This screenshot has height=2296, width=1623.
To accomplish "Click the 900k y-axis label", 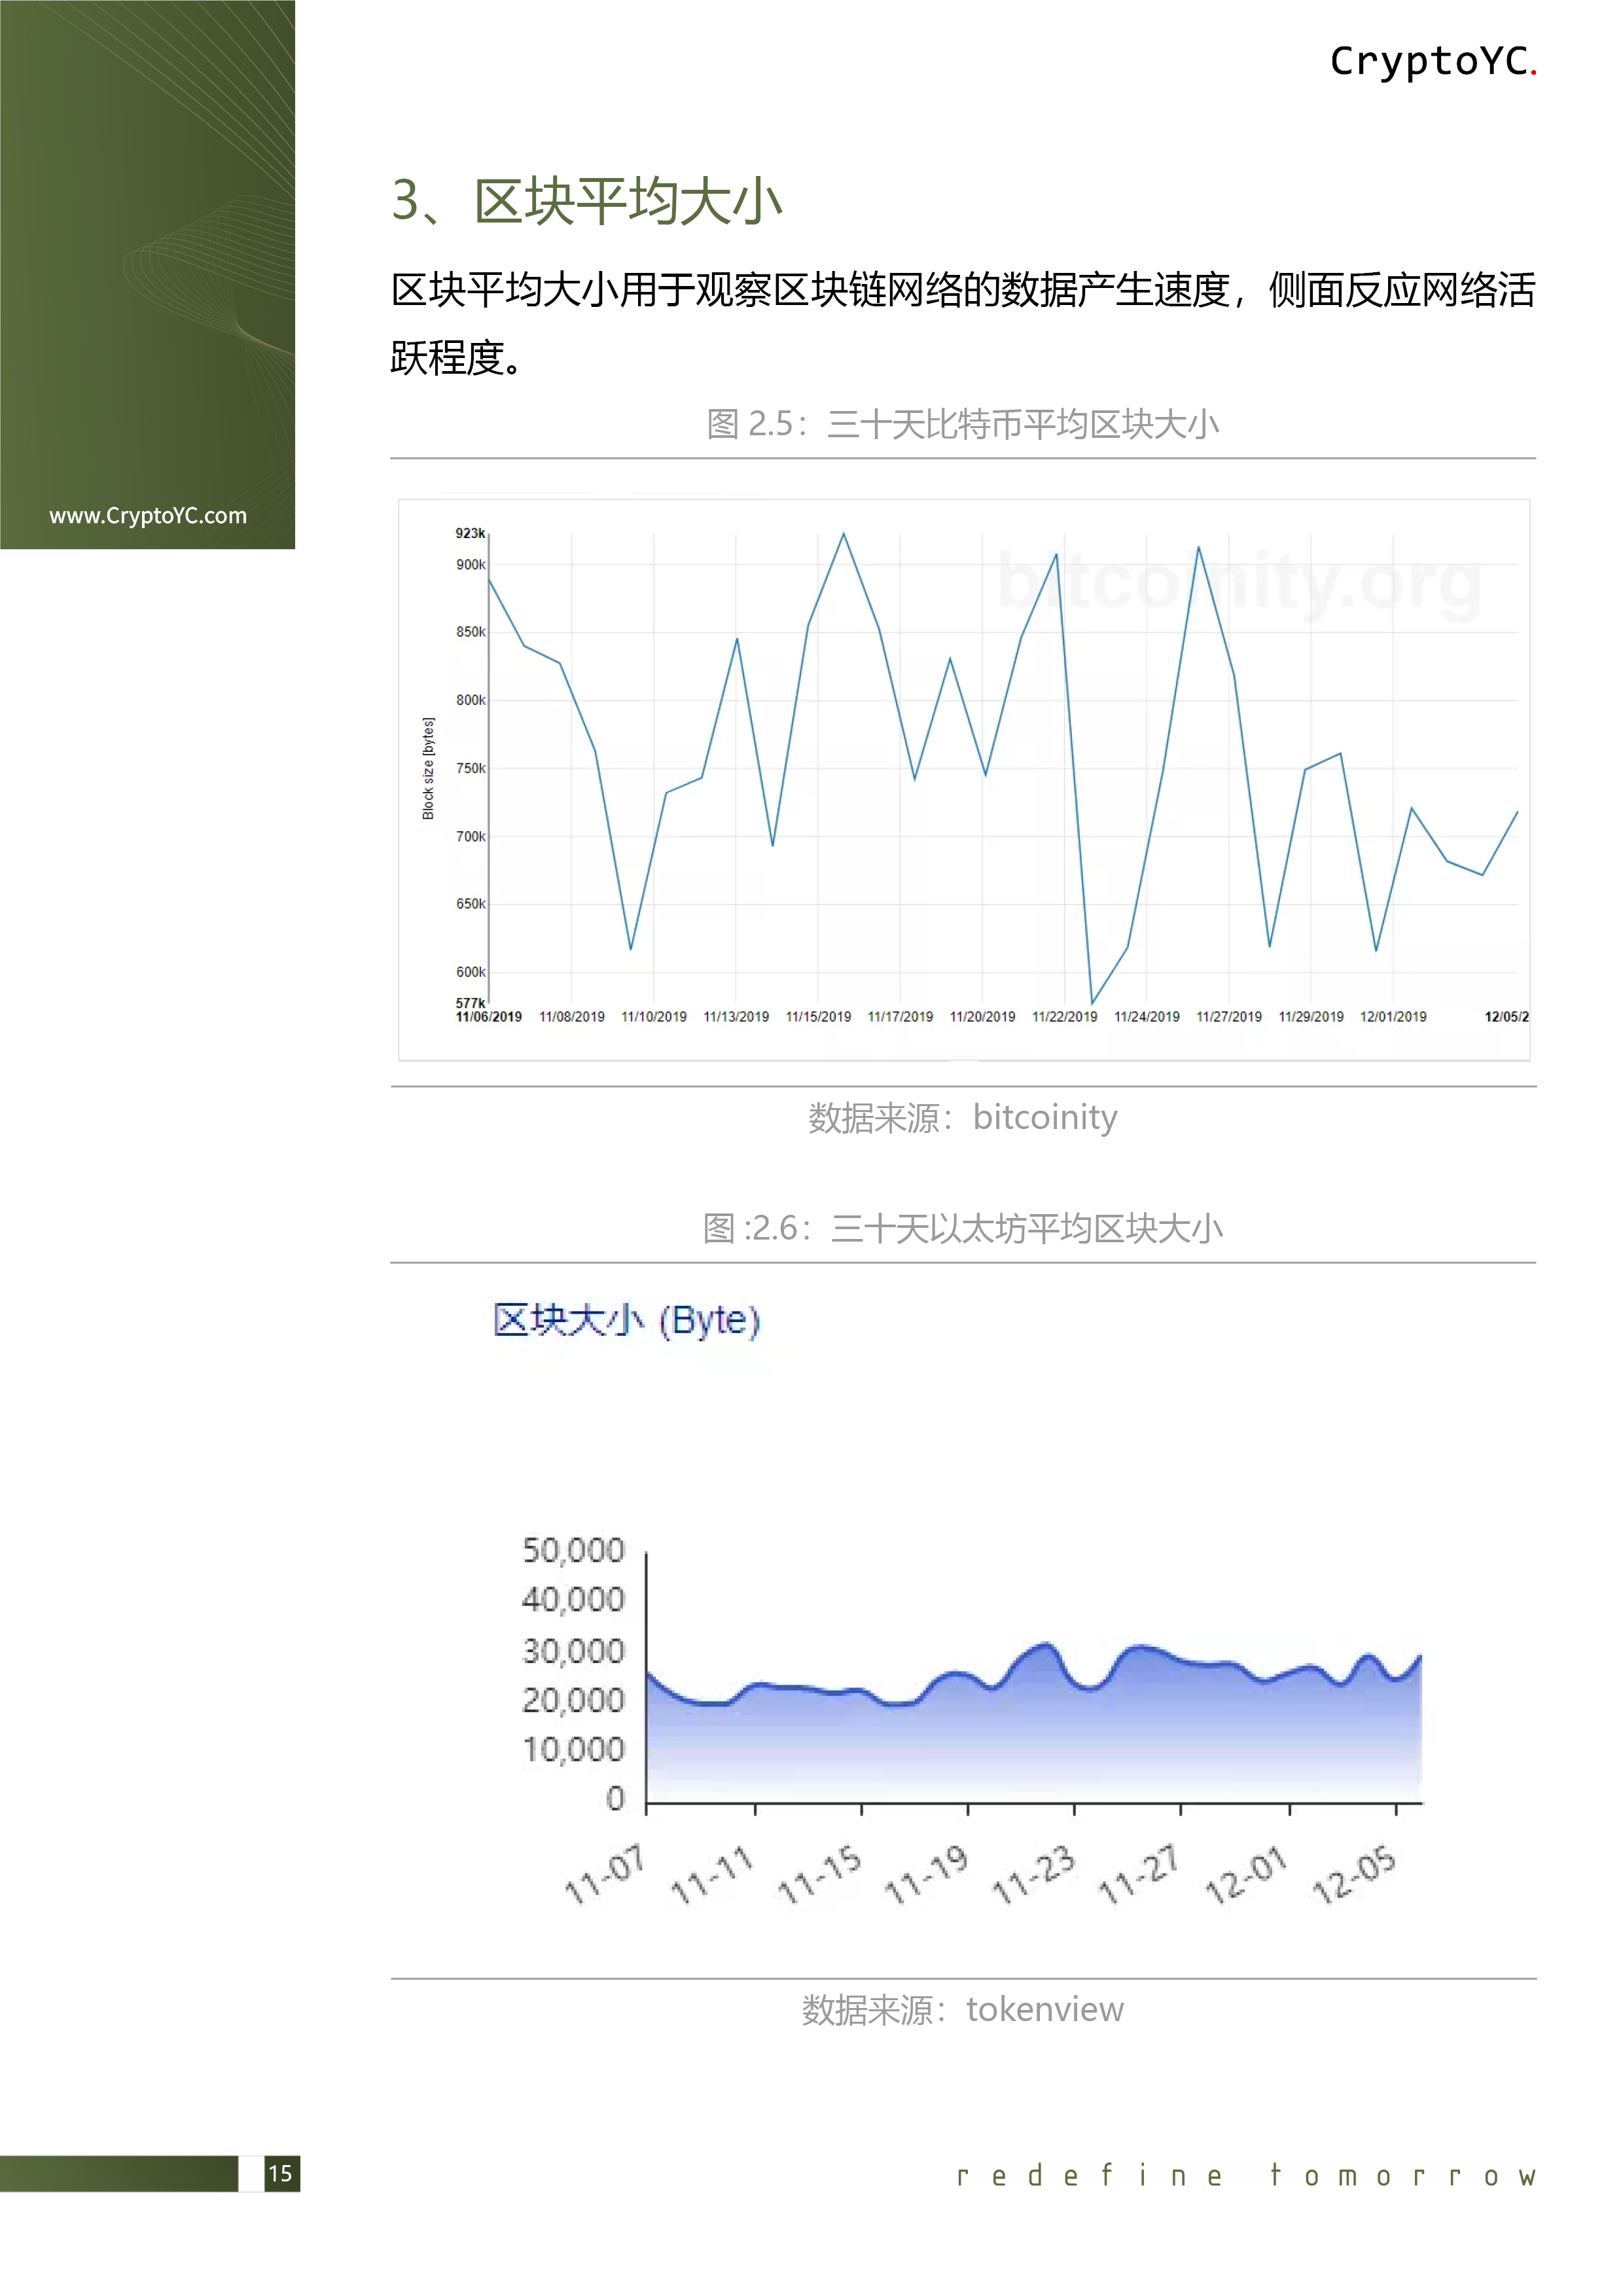I will [x=470, y=565].
